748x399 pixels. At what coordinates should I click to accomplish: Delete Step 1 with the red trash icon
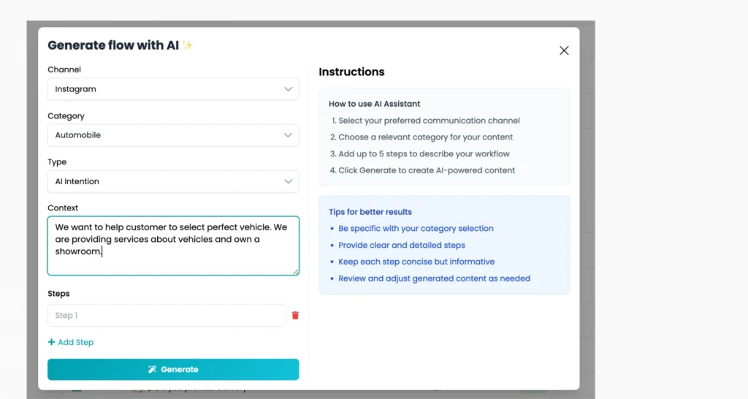click(x=295, y=316)
